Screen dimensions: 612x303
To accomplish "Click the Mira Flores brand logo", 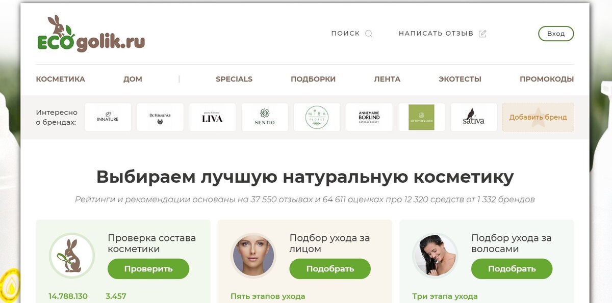I will 317,117.
